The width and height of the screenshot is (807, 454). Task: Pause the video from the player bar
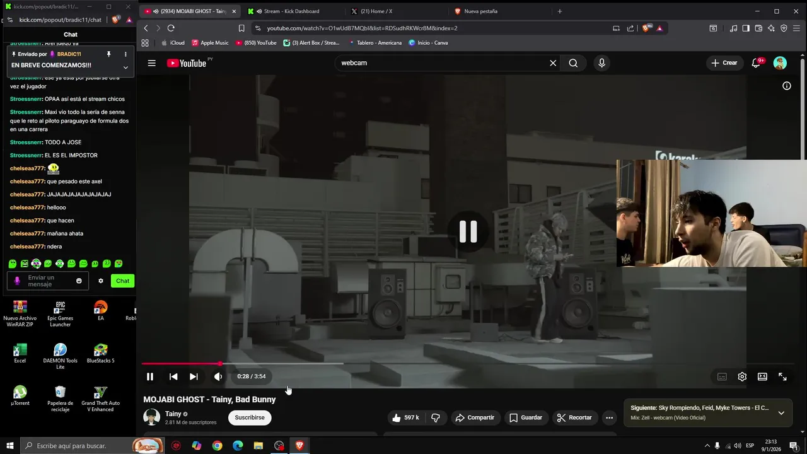[150, 376]
